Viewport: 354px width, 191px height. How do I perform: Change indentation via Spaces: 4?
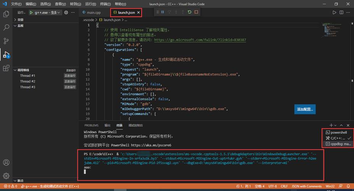click(x=260, y=186)
